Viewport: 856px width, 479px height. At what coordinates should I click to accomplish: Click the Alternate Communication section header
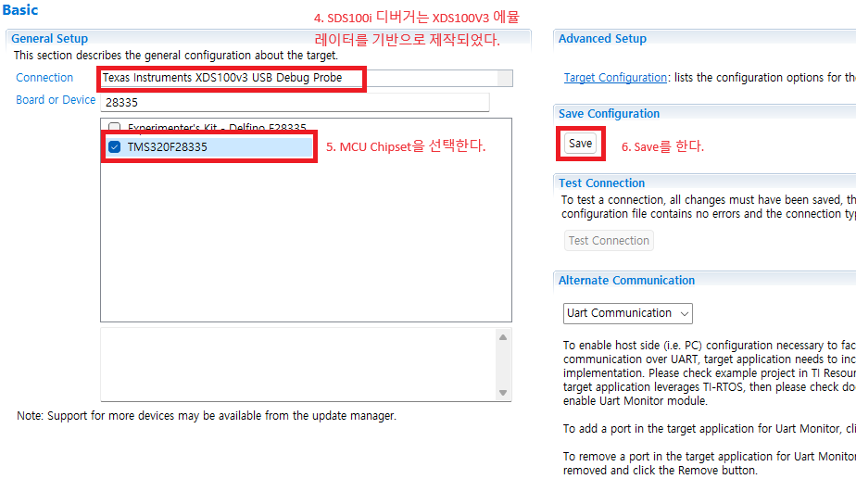coord(626,280)
